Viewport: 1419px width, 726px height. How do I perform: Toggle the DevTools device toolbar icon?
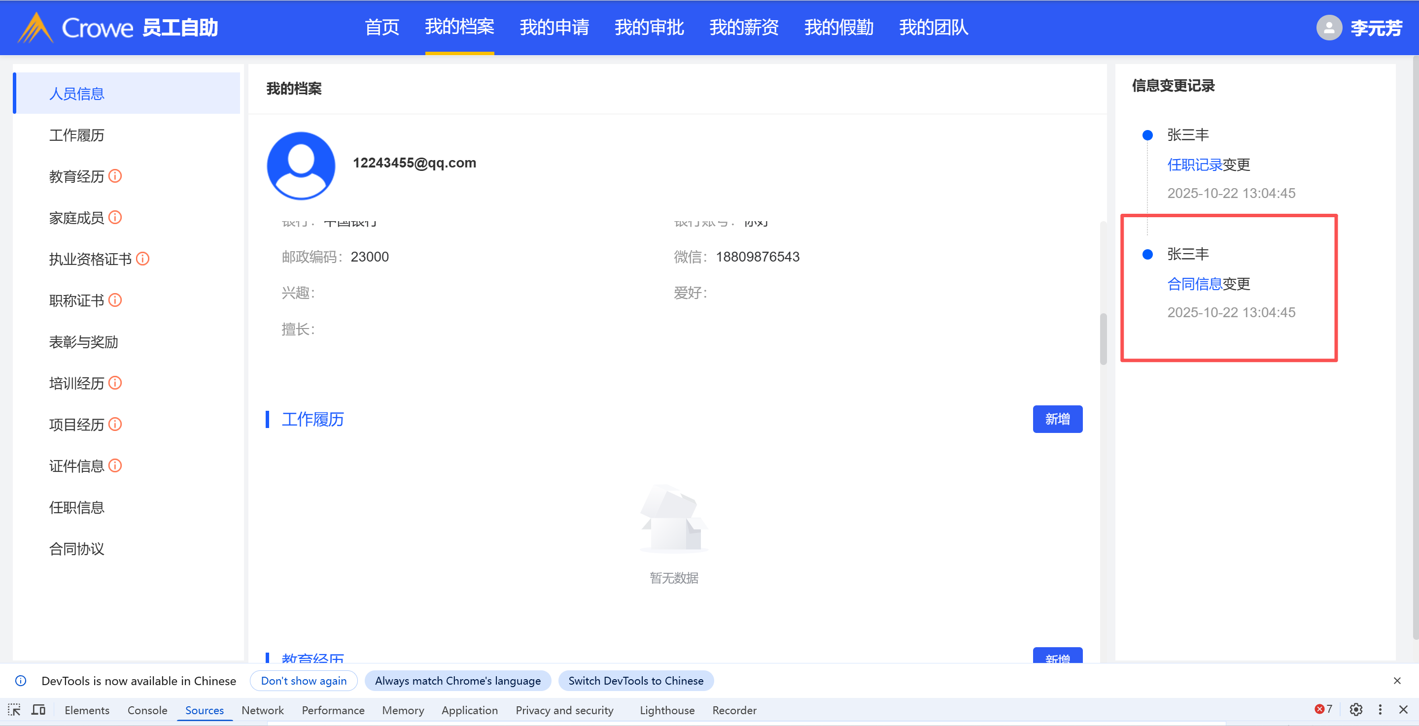point(38,709)
